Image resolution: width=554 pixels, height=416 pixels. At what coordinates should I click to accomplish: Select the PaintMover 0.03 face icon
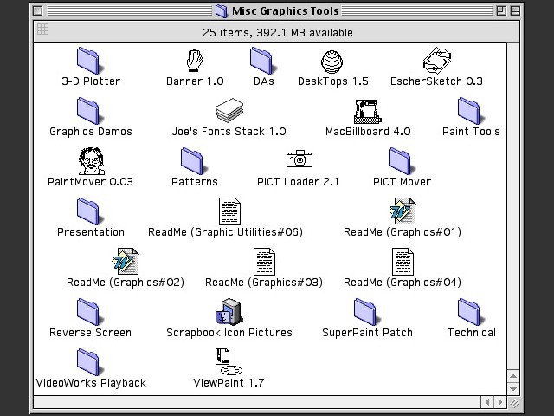point(91,161)
